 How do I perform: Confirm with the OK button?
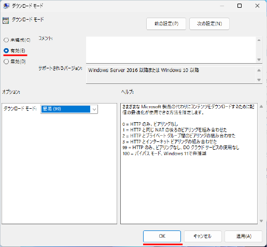tap(162, 236)
